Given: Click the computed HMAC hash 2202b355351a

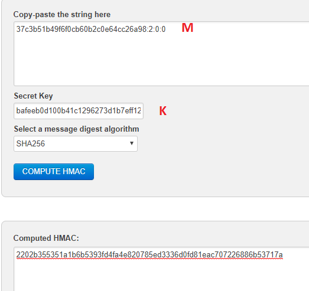Looking at the screenshot, I should click(149, 254).
